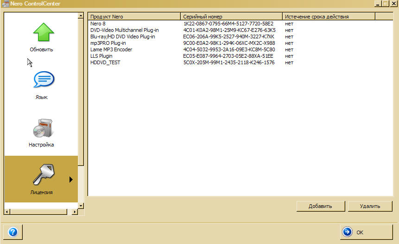Sort by Истечение срока действия header

(329, 17)
